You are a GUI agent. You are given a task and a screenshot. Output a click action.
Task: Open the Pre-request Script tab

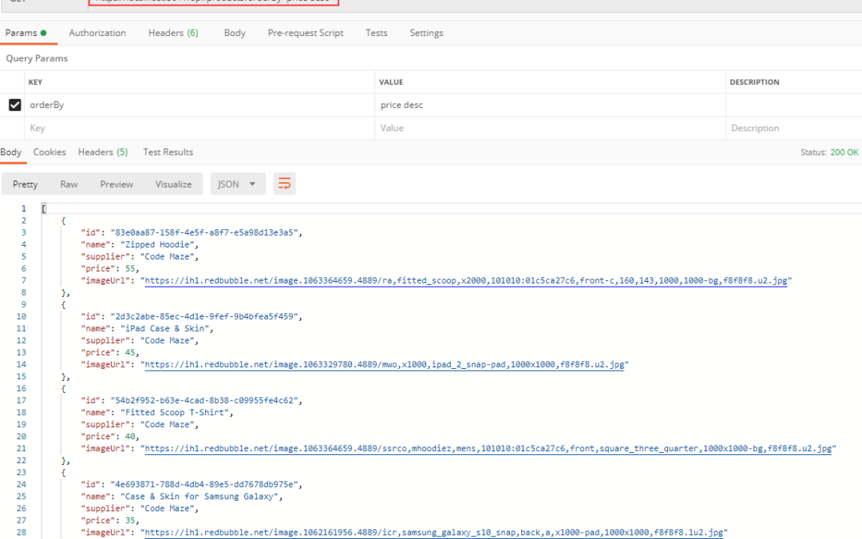306,33
